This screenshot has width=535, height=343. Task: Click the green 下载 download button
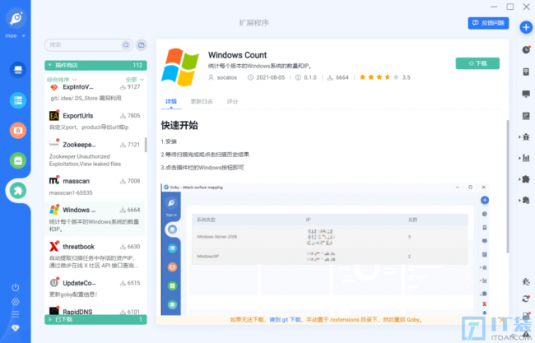click(x=477, y=63)
